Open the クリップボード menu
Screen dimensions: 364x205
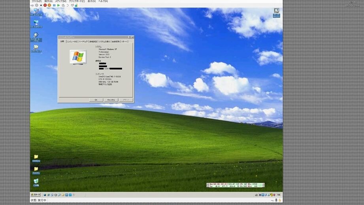[77, 1]
